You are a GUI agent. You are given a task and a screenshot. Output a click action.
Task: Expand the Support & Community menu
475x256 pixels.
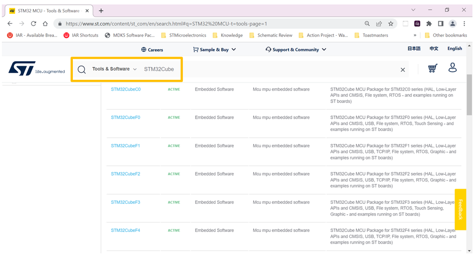pyautogui.click(x=296, y=49)
